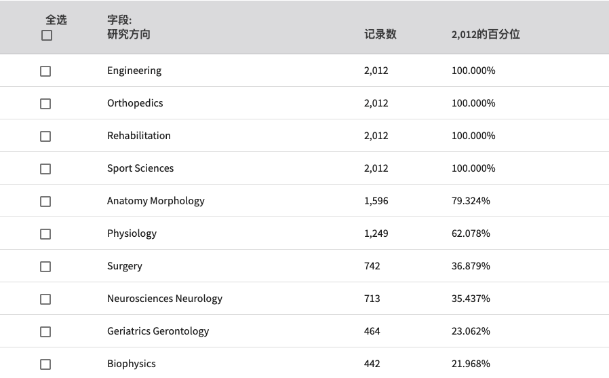Click the 记录数 column header
This screenshot has height=378, width=609.
(380, 34)
